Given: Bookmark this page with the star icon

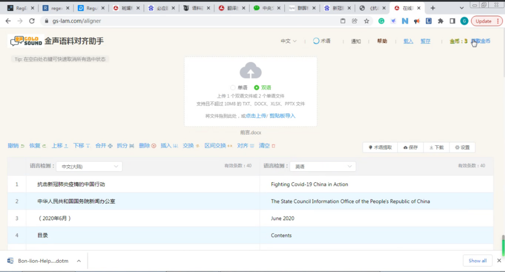Looking at the screenshot, I should (366, 21).
